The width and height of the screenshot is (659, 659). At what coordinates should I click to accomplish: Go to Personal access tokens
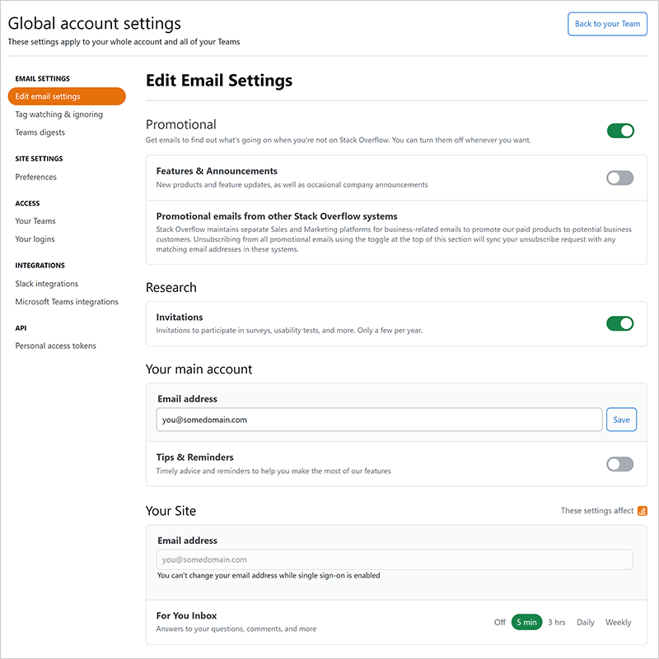click(x=56, y=346)
